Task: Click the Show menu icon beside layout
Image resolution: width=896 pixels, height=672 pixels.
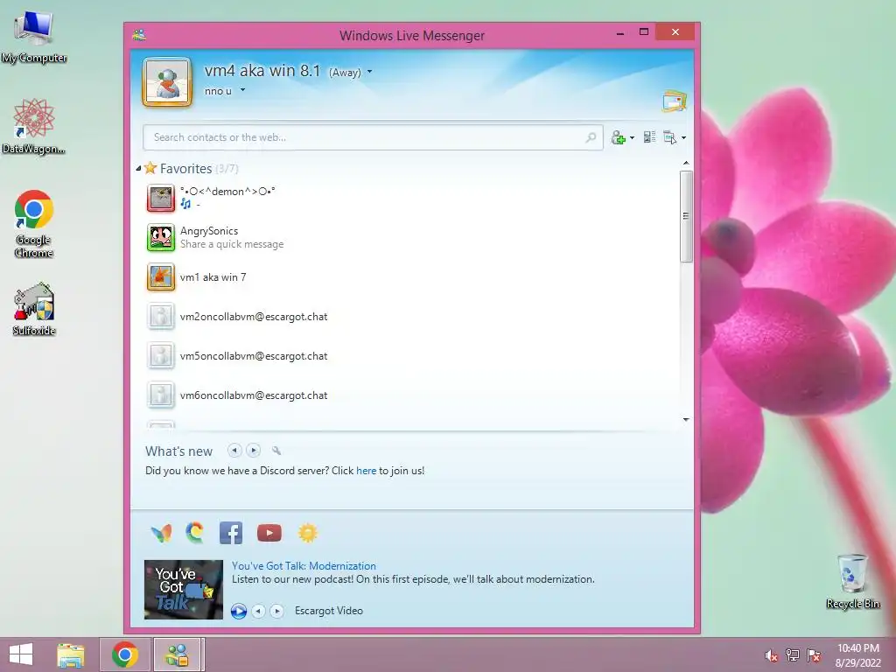Action: click(669, 137)
